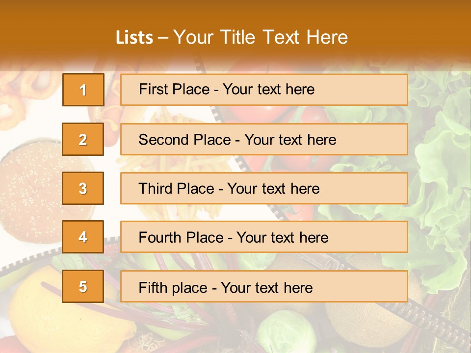Select the 'Fifth place' text box
The image size is (471, 353).
point(264,286)
